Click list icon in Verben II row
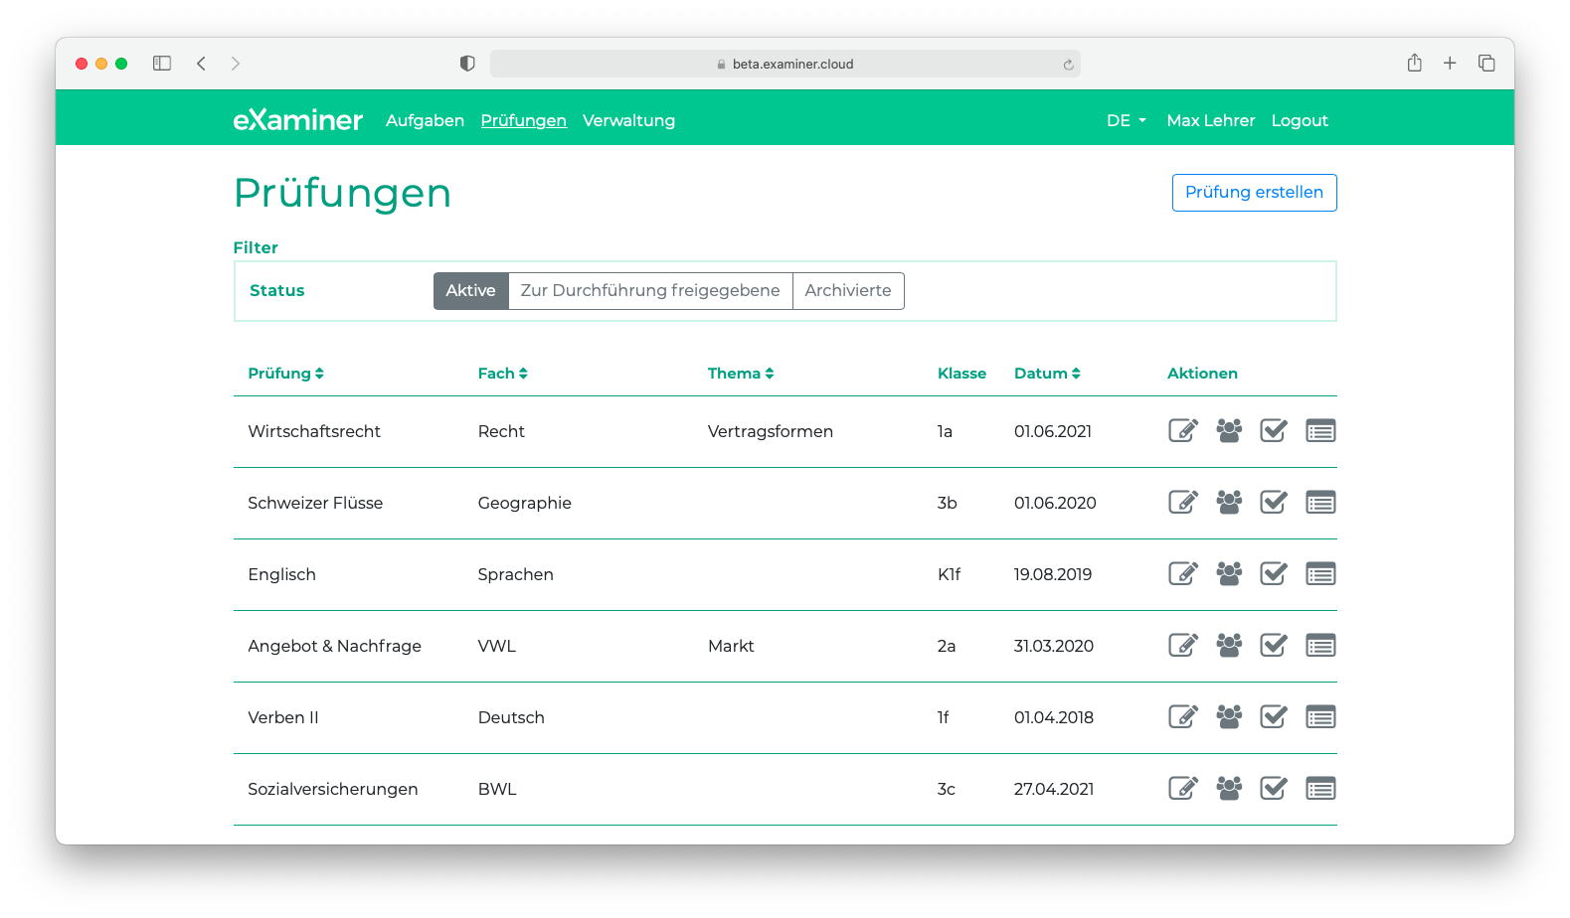1570x918 pixels. point(1320,717)
